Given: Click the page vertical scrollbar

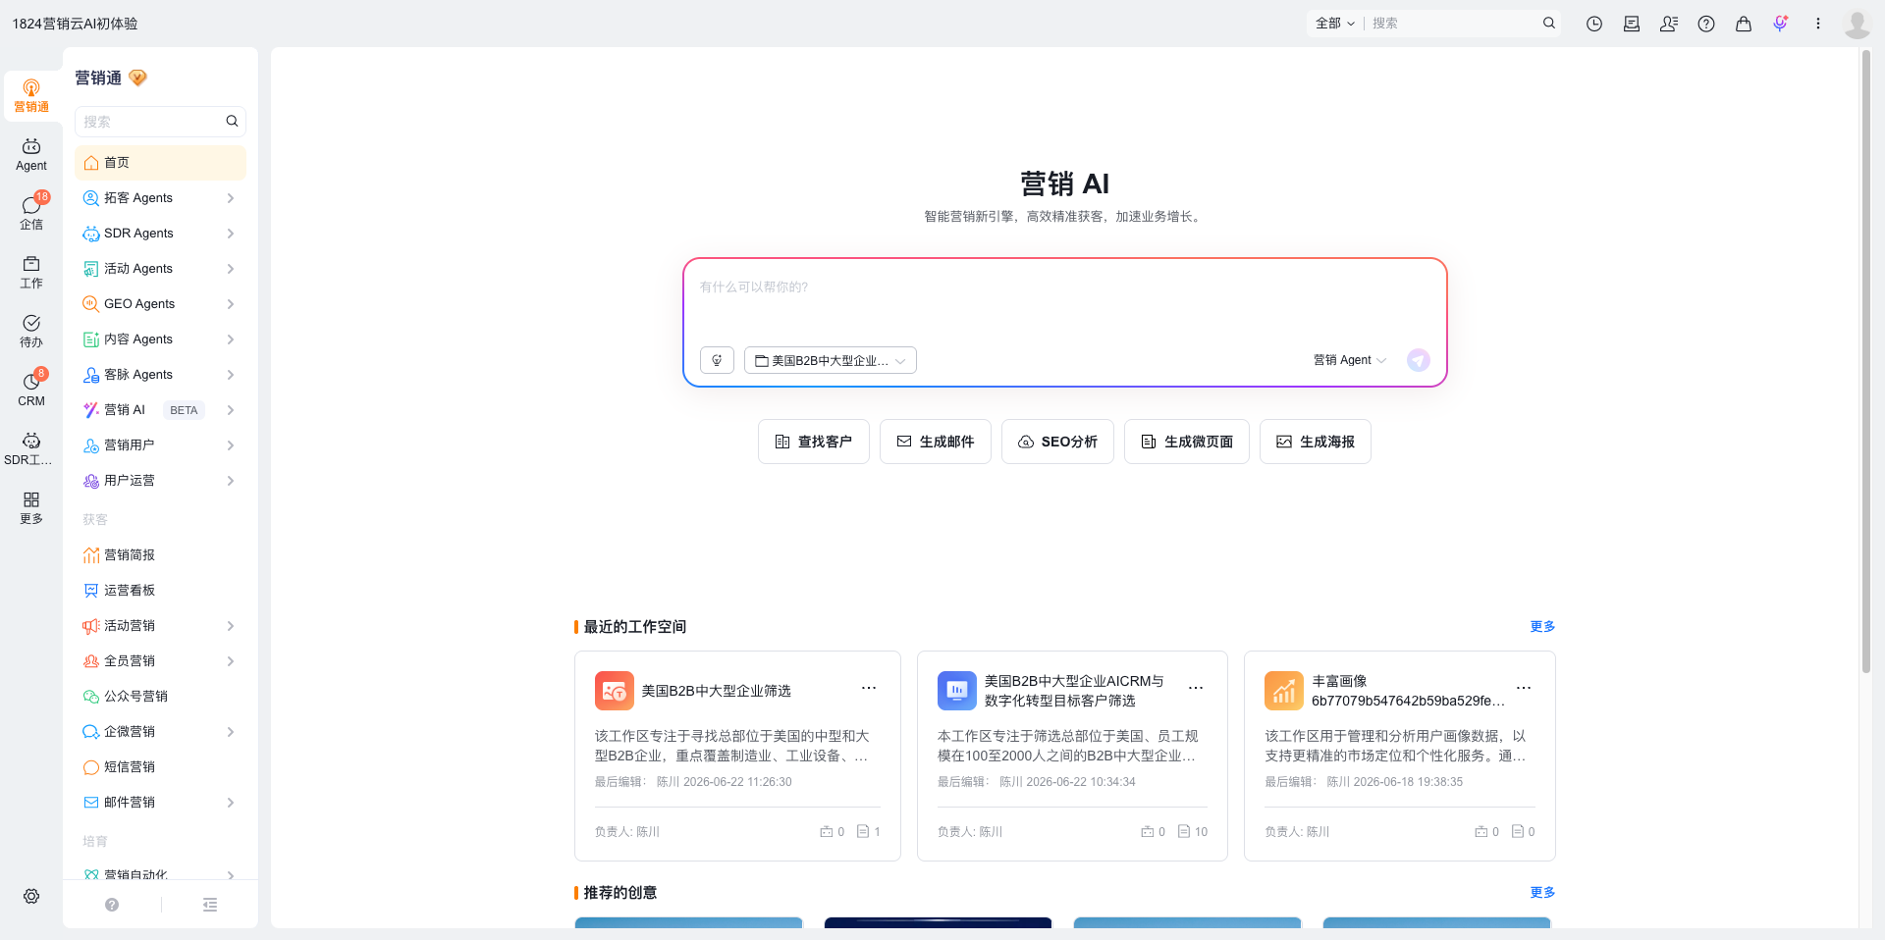Looking at the screenshot, I should [x=1866, y=363].
